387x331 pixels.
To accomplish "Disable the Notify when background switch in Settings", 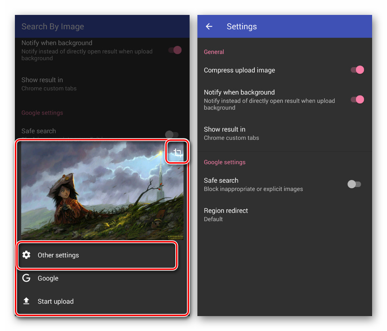I will pos(357,99).
